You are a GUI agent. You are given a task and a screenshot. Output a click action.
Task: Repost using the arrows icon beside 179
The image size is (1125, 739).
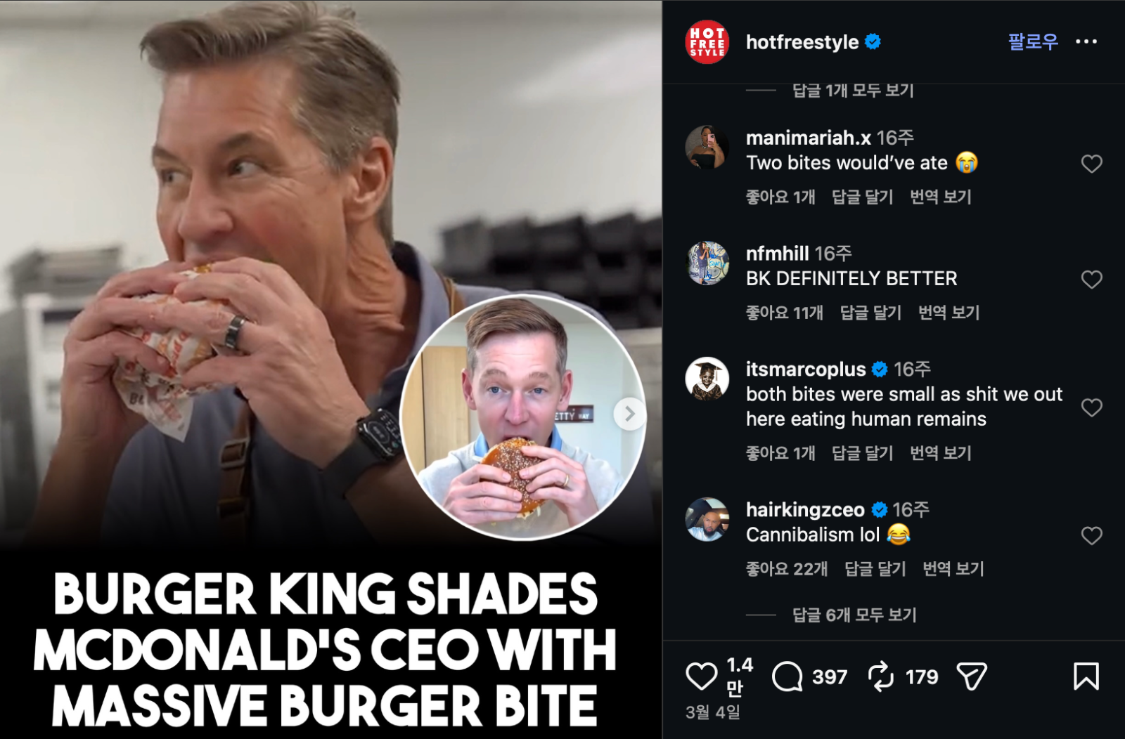point(880,676)
